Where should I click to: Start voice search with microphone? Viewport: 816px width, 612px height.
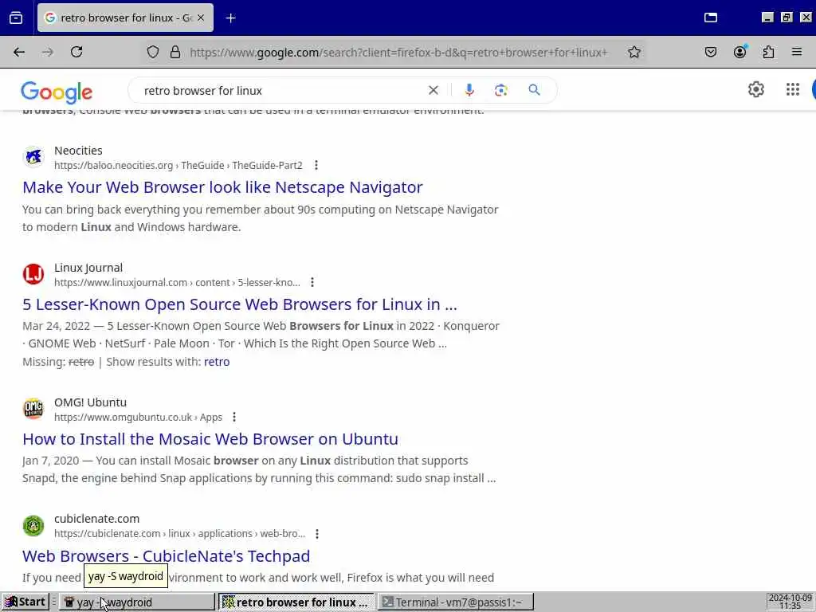coord(469,91)
